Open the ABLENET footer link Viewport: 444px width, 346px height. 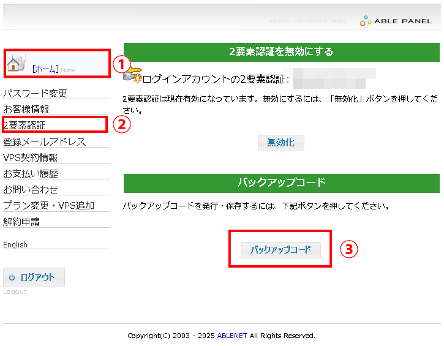pyautogui.click(x=232, y=336)
